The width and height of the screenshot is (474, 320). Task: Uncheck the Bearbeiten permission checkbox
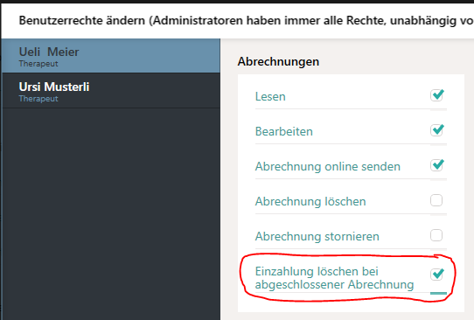point(436,130)
